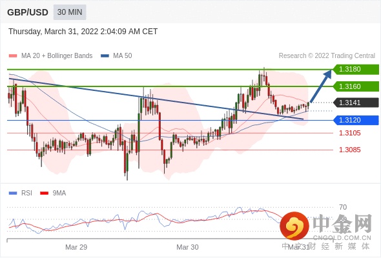Toggle the 9MA legend entry

tap(53, 193)
